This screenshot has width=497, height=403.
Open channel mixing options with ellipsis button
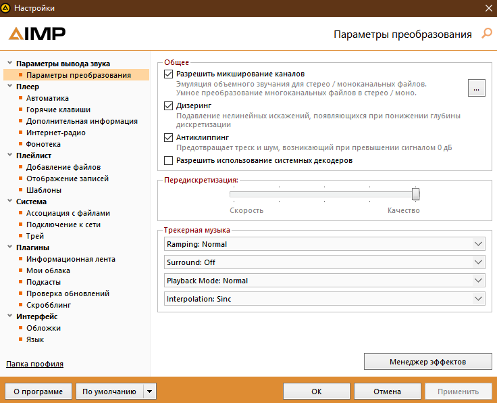click(476, 88)
